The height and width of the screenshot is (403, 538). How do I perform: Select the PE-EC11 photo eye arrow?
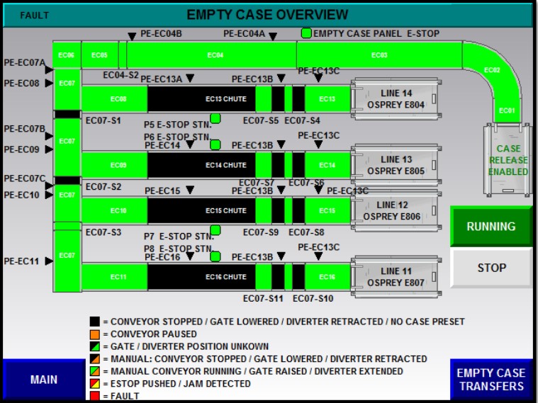[49, 261]
